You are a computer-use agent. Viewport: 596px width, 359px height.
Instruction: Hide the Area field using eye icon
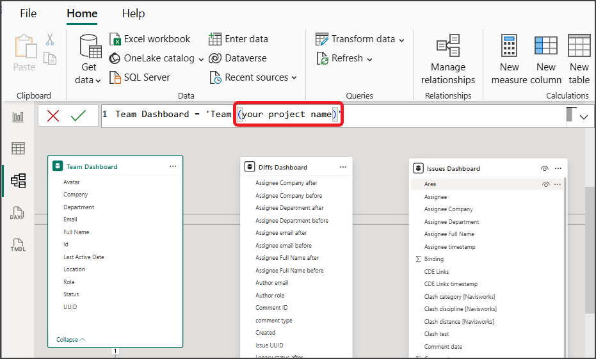[545, 184]
